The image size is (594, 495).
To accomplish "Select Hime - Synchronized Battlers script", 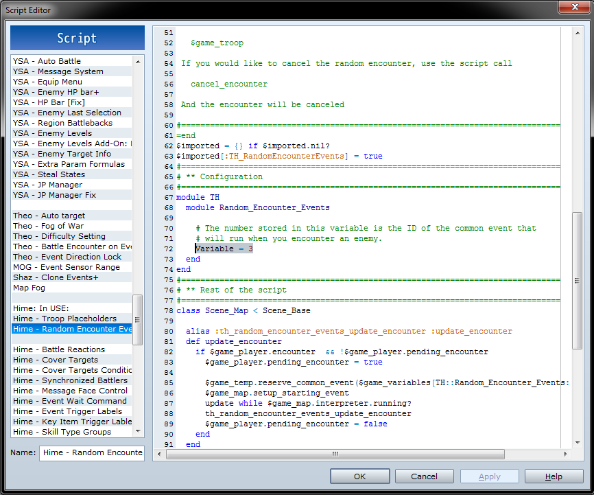I will point(72,380).
